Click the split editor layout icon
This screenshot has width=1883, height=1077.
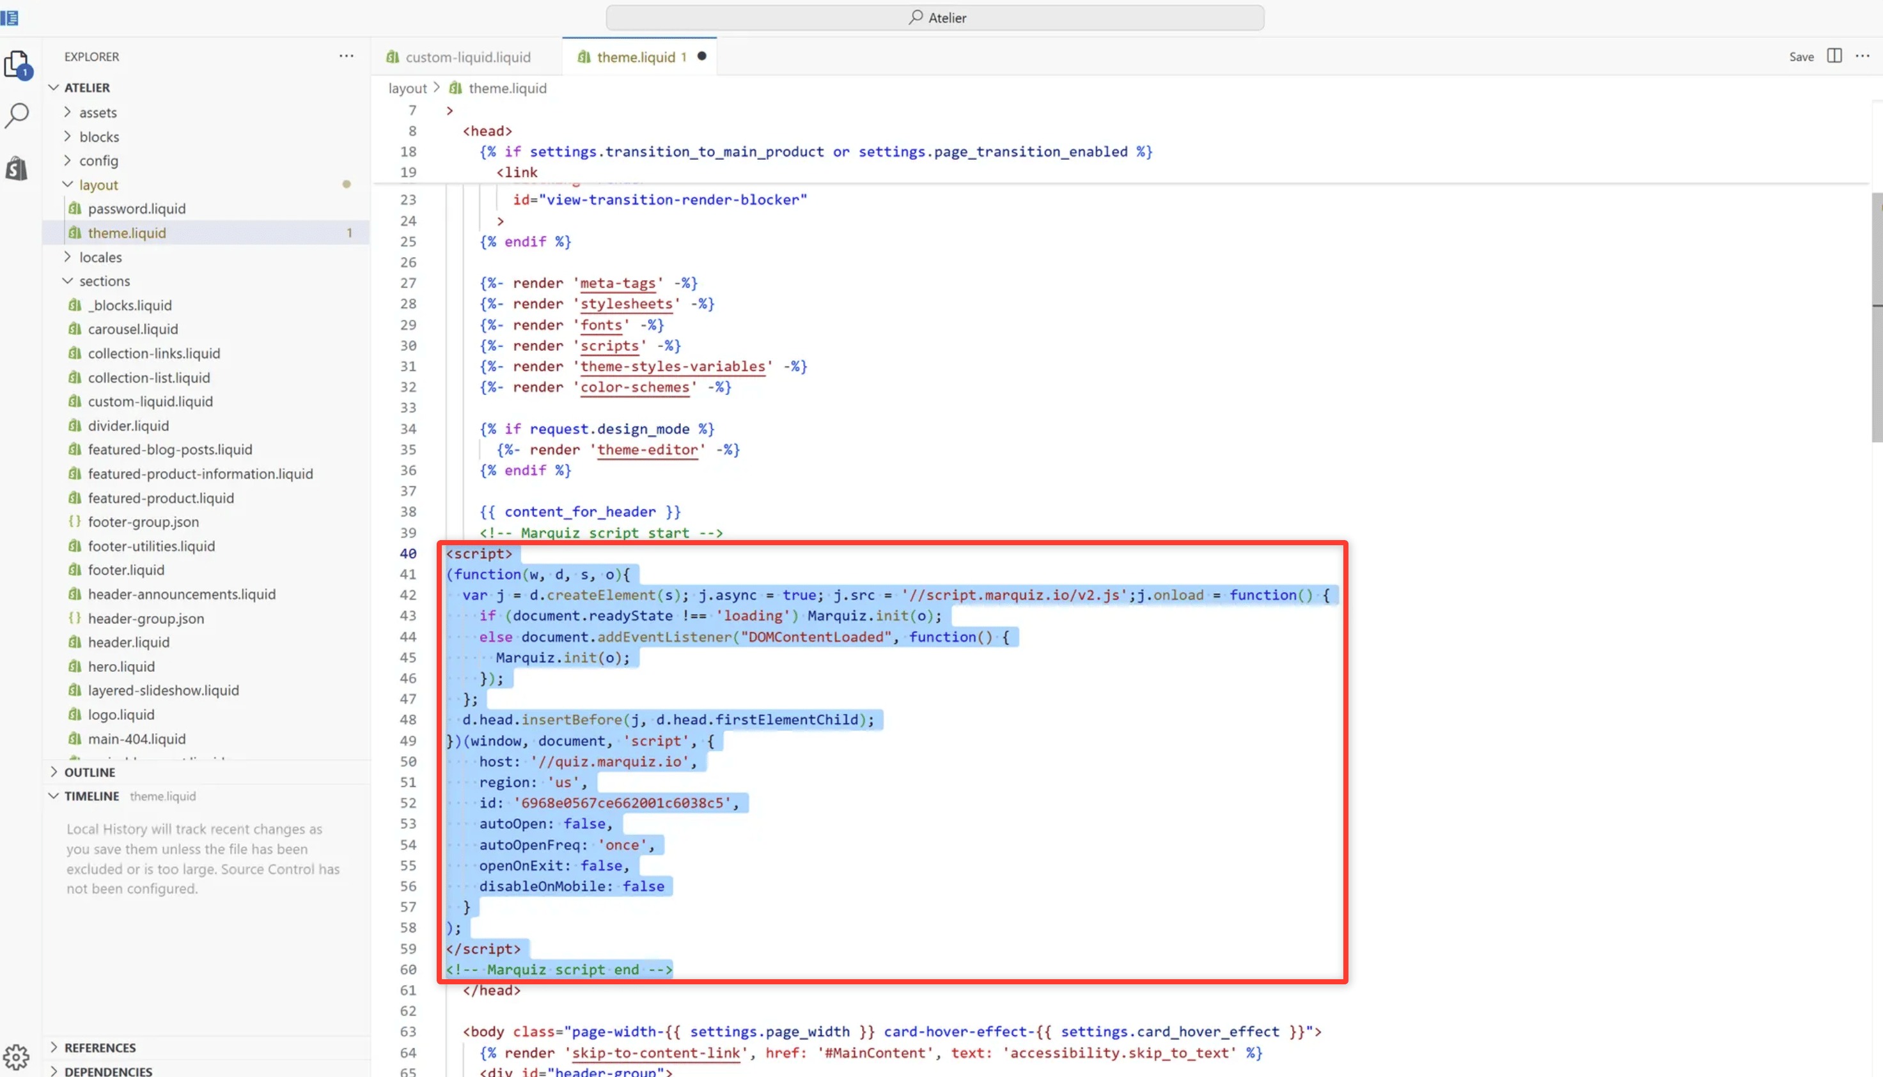[x=1834, y=56]
